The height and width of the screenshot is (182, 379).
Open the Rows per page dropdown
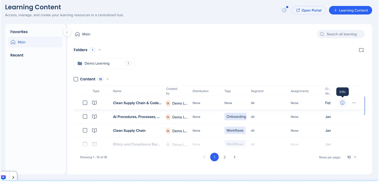point(352,157)
